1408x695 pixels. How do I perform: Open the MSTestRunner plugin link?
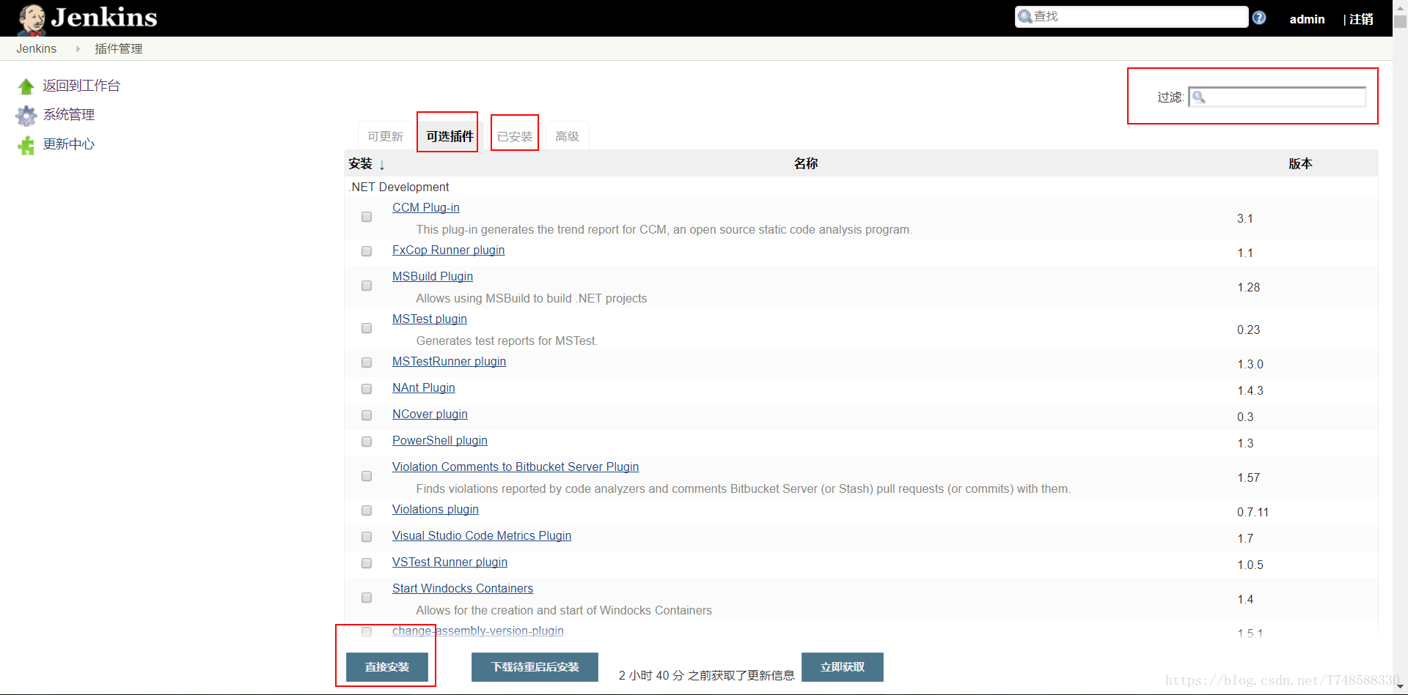[450, 362]
